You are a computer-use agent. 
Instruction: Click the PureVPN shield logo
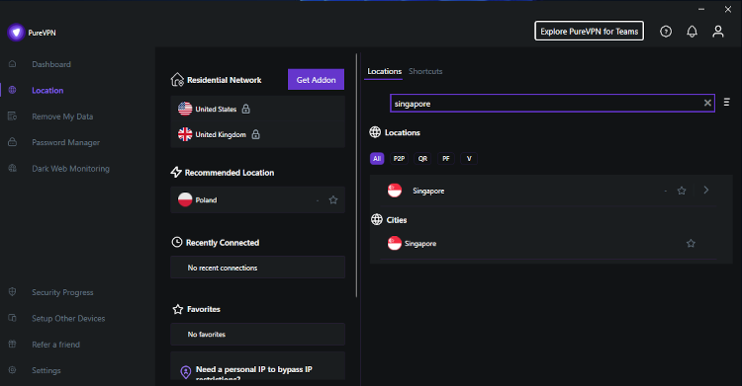point(16,33)
